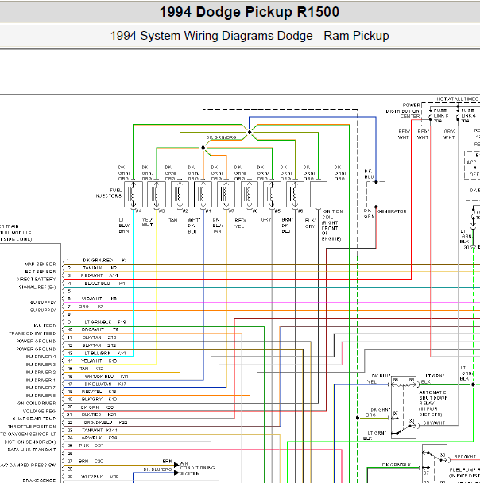Click the "AIR CONDITIONING SYSTEM" label
The width and height of the screenshot is (480, 483).
pyautogui.click(x=197, y=468)
